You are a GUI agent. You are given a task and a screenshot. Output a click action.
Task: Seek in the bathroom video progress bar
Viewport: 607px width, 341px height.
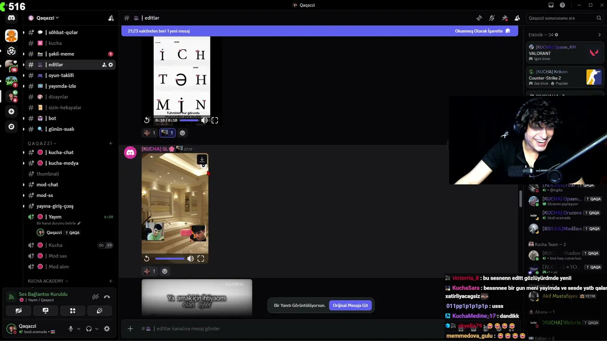click(170, 259)
